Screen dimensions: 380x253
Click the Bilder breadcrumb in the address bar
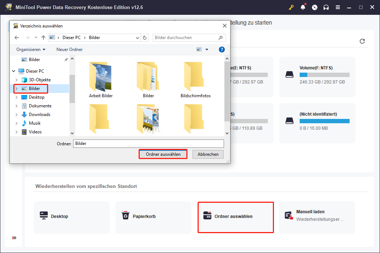94,38
